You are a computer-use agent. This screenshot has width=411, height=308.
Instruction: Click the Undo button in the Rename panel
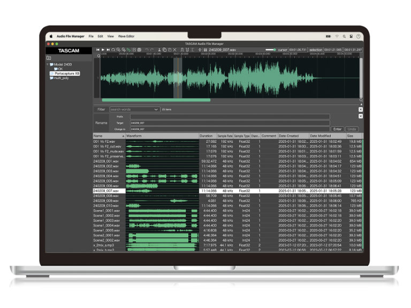[352, 129]
